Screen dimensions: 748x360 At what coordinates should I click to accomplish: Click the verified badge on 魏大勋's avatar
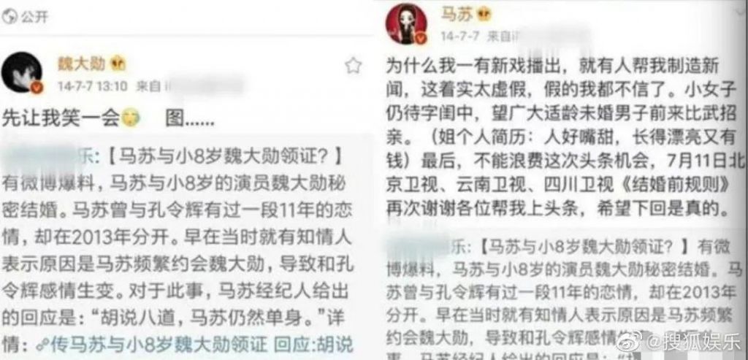(37, 88)
